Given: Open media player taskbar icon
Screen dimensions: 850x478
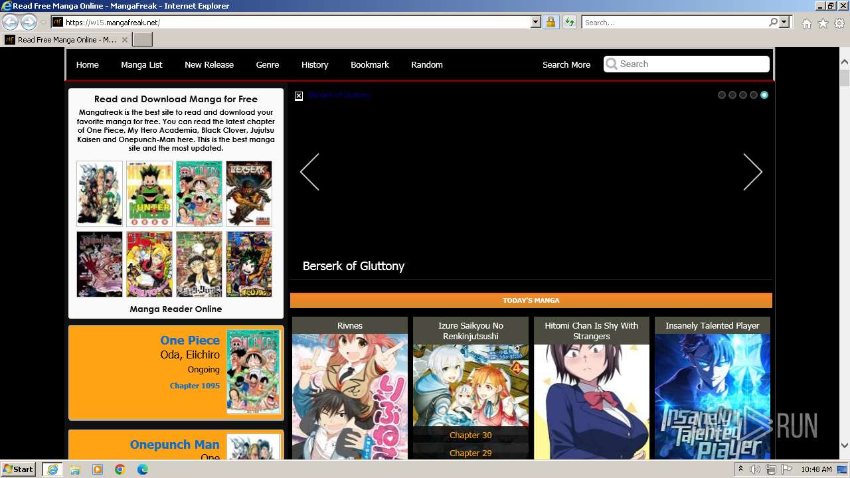Looking at the screenshot, I should point(98,469).
